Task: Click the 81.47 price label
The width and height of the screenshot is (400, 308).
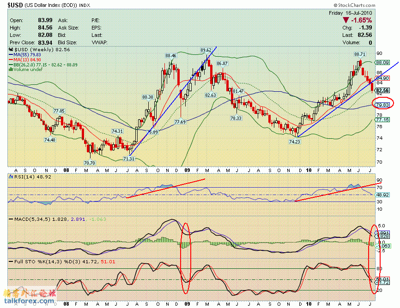Action: pyautogui.click(x=238, y=91)
